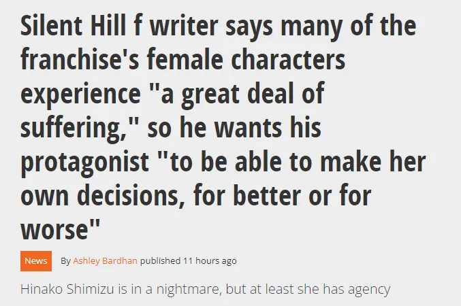Click the word 'experience' in the headline
The height and width of the screenshot is (306, 461).
click(x=80, y=95)
